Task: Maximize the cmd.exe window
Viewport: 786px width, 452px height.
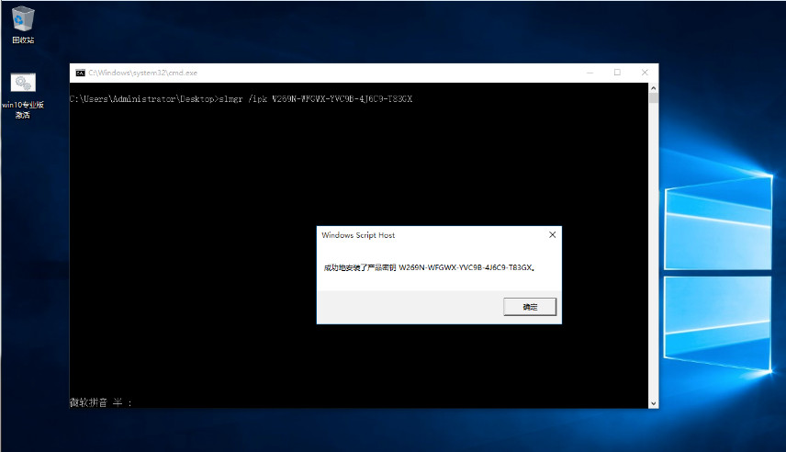Action: point(617,73)
